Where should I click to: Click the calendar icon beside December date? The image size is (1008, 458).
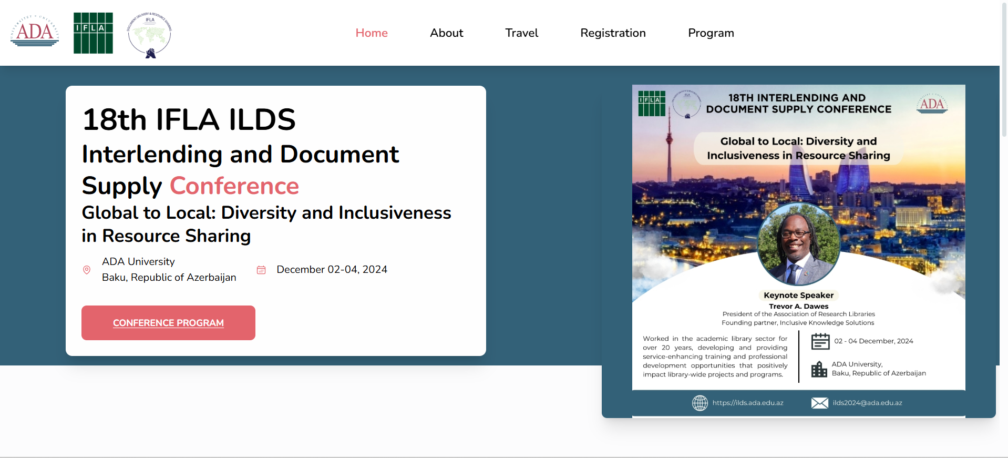261,270
